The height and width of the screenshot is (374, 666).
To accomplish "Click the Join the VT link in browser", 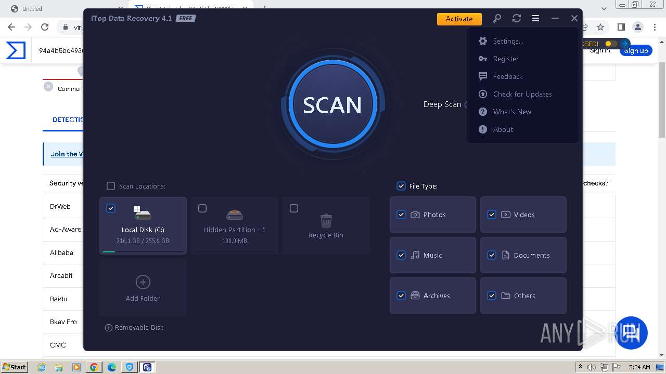I will click(67, 154).
